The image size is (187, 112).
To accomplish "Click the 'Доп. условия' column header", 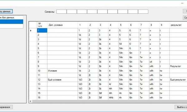I will 63,25.
